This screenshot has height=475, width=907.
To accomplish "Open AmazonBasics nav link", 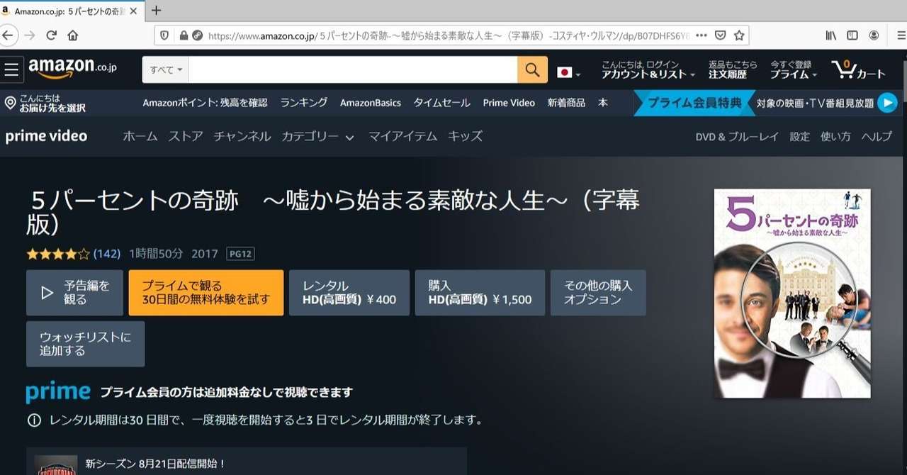I will click(x=371, y=103).
